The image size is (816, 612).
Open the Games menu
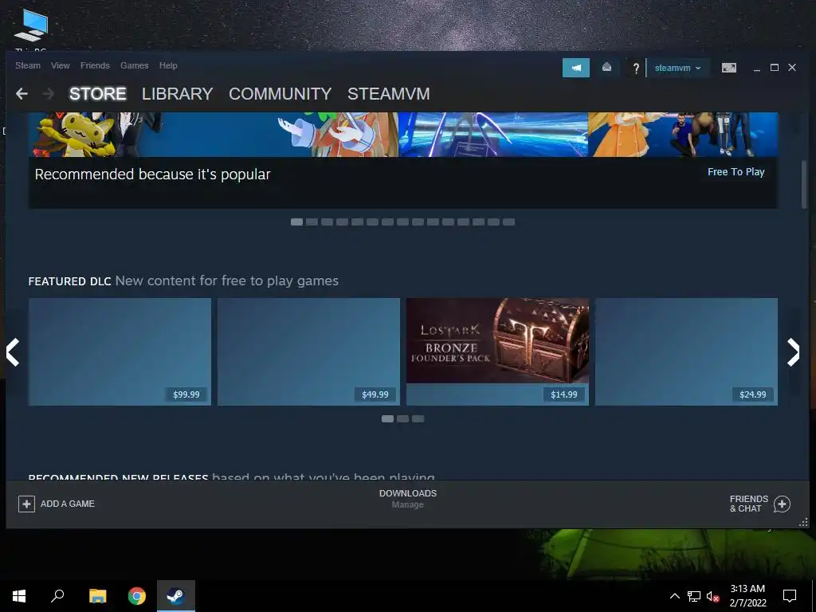134,65
